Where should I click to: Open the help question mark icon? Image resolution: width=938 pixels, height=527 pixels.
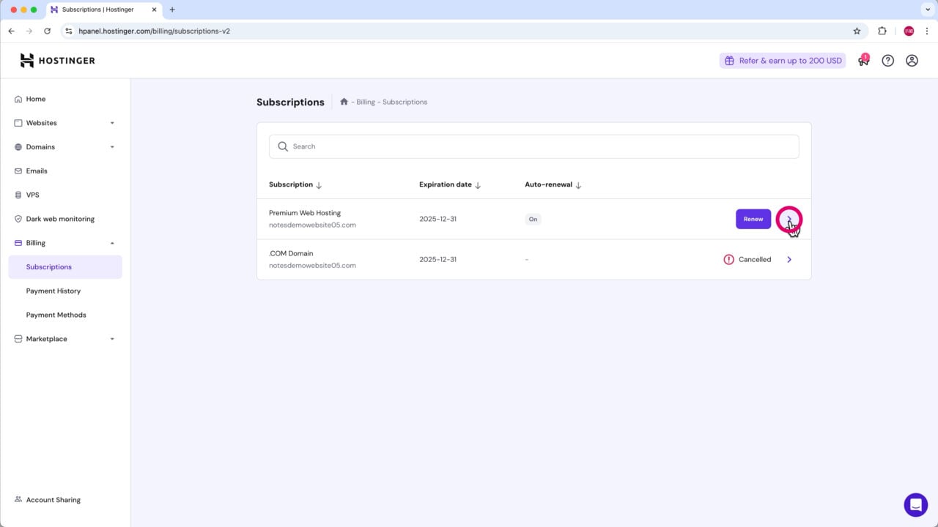click(887, 61)
